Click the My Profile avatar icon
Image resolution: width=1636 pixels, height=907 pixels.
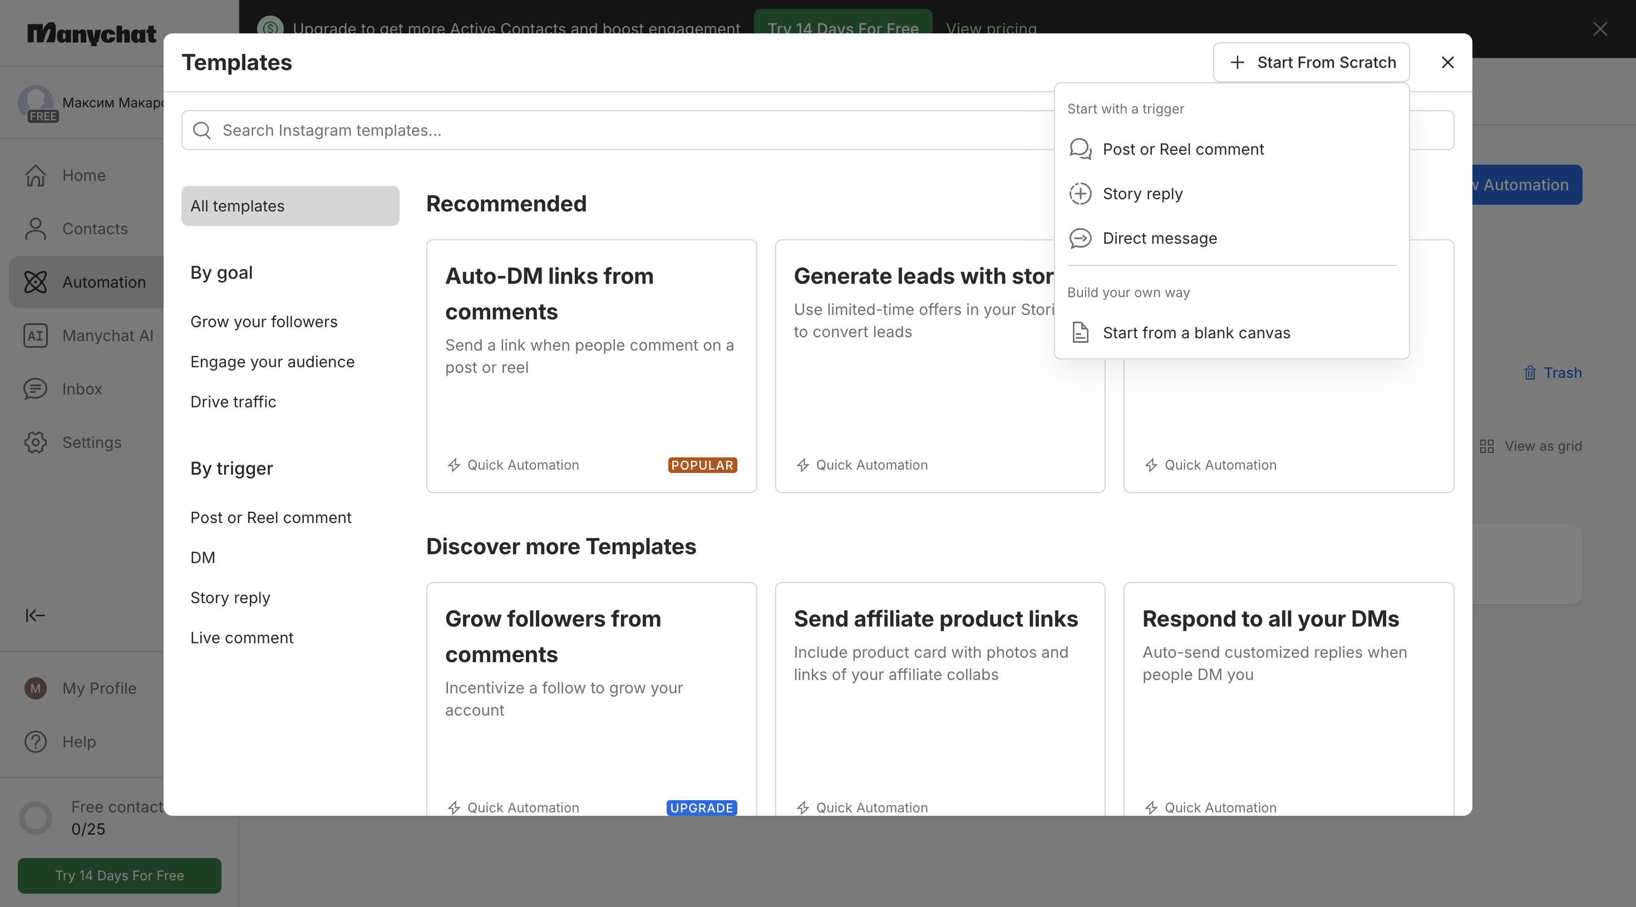(36, 688)
